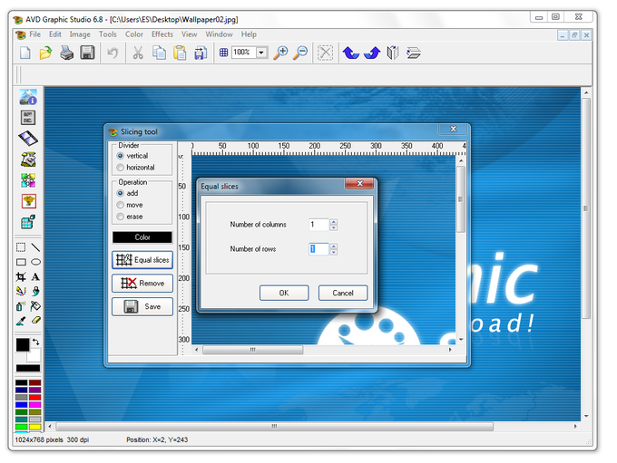Pick the magenta palette swatch
617x463 pixels.
tap(35, 404)
